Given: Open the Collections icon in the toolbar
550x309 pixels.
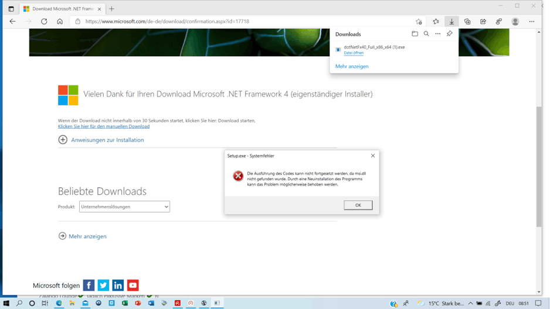Looking at the screenshot, I should (467, 21).
